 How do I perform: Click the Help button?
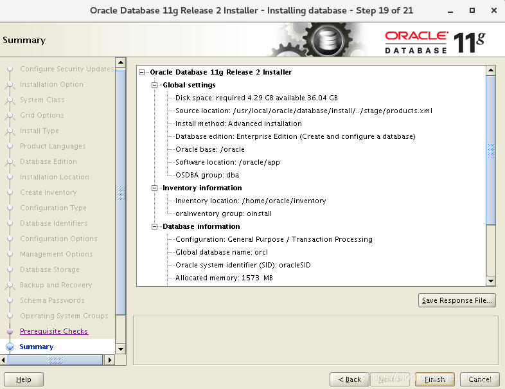[x=24, y=379]
